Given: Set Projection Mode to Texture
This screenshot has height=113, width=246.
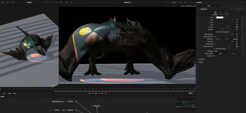Looking at the screenshot, I should click(234, 54).
